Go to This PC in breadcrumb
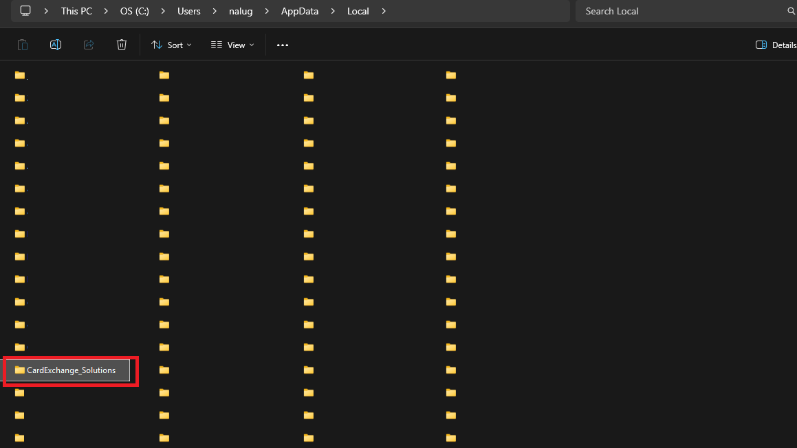Image resolution: width=797 pixels, height=448 pixels. 76,11
